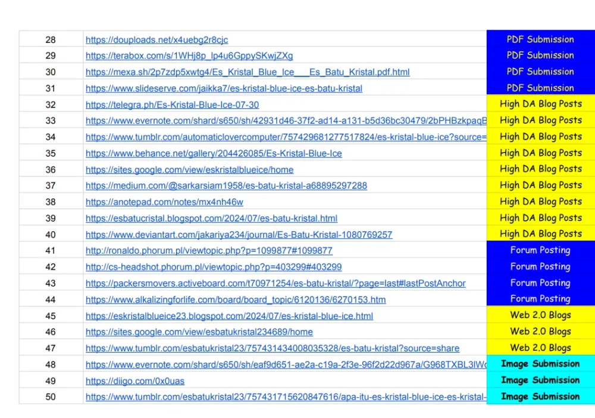Select row number 47 cell
Screen dimensions: 595x418
(x=51, y=347)
